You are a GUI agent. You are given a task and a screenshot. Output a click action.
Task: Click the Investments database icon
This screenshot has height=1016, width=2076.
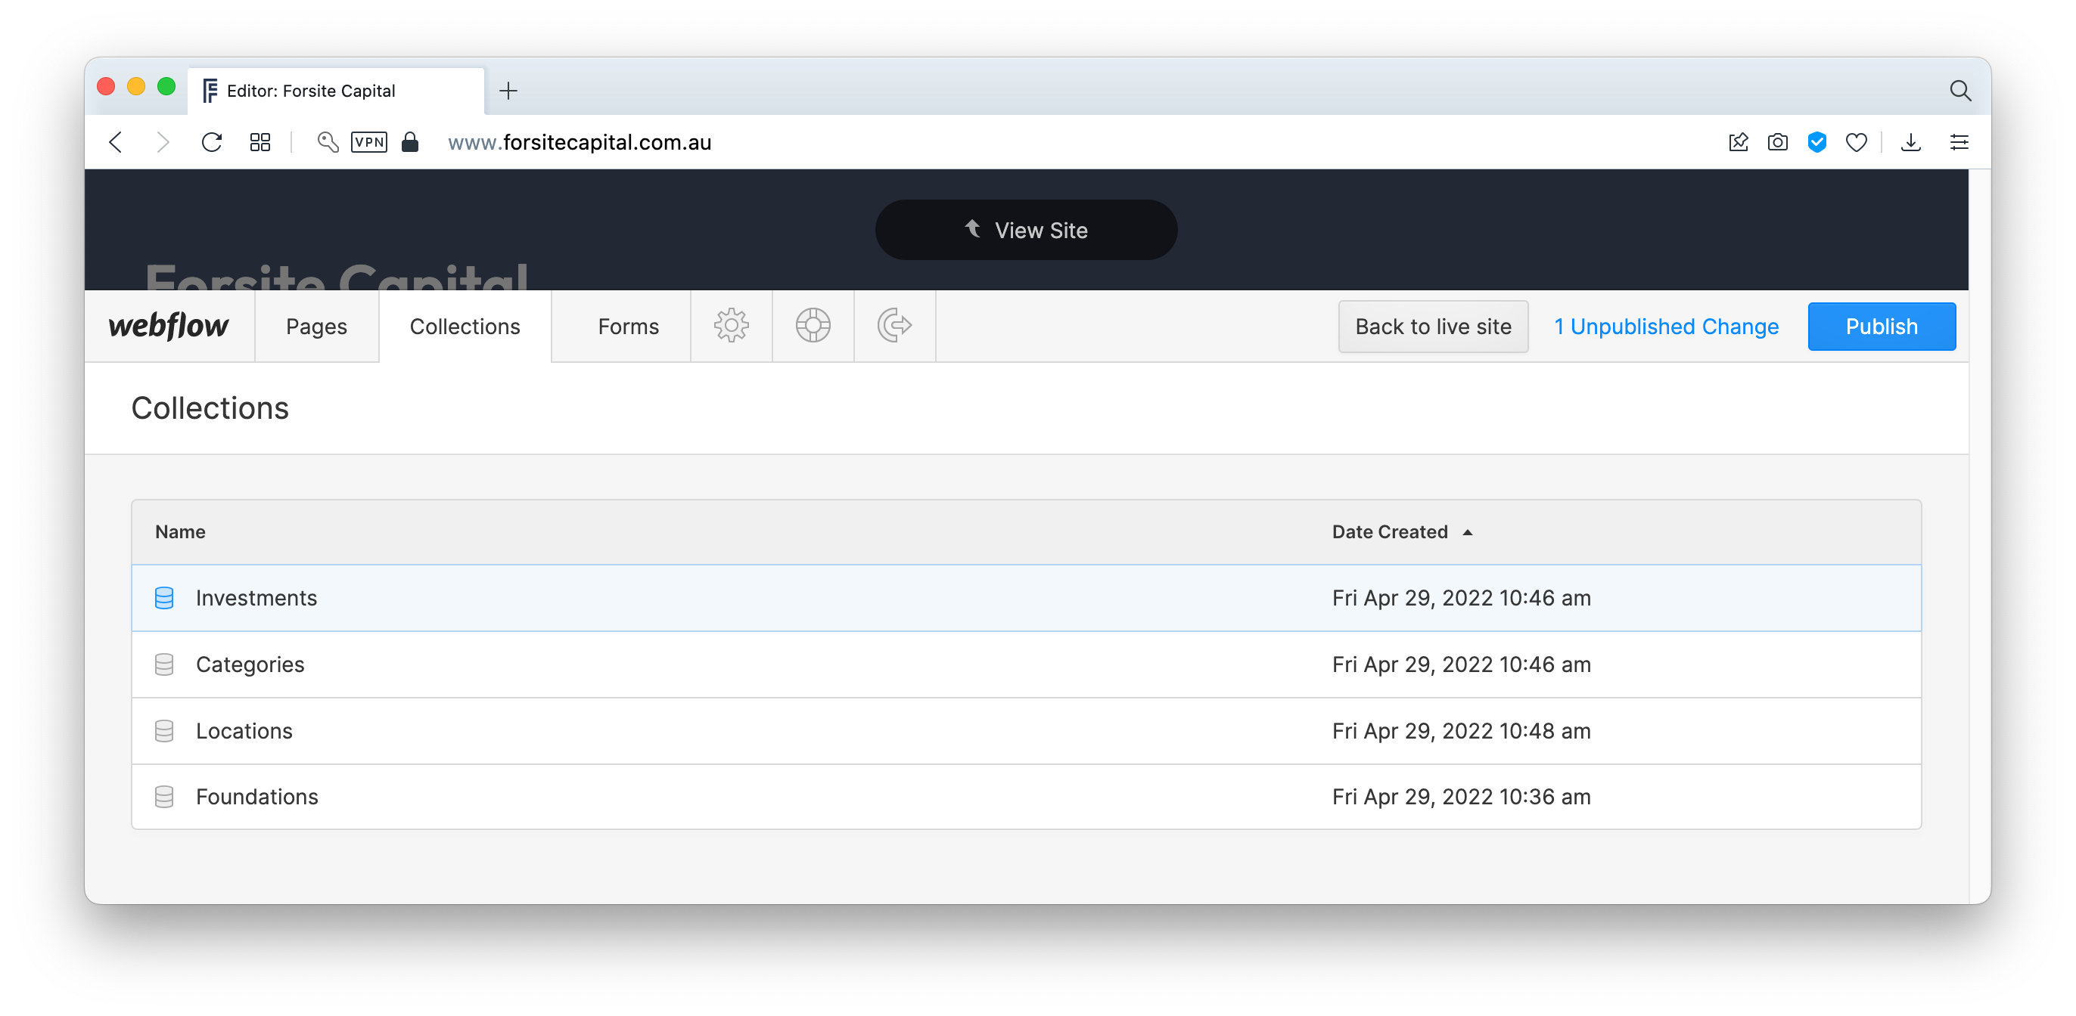tap(163, 597)
